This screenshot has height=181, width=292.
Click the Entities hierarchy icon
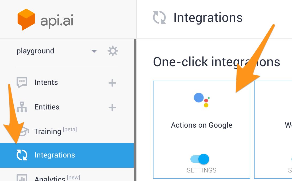(22, 107)
